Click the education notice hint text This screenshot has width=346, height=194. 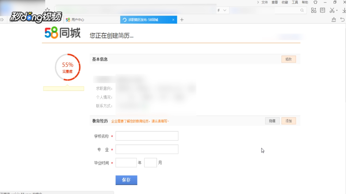coord(140,121)
